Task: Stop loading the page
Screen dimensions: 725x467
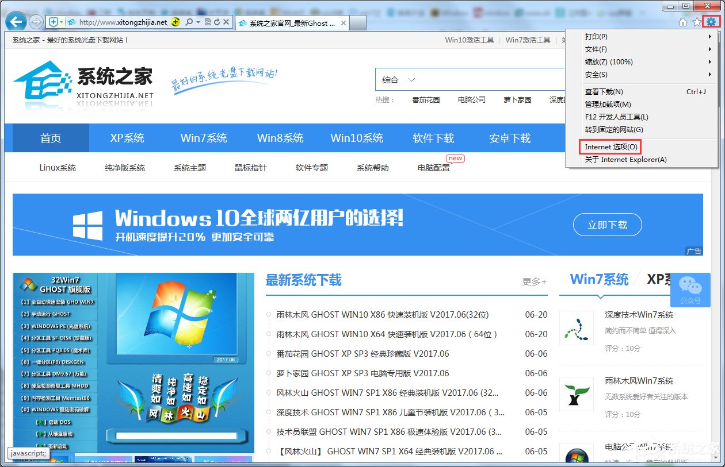Action: coord(225,23)
